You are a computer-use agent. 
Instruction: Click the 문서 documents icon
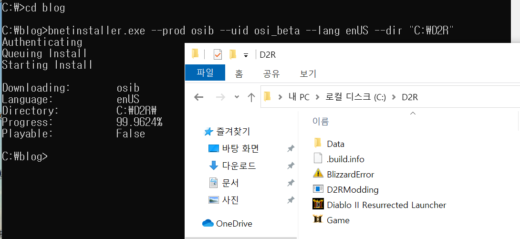[x=214, y=183]
